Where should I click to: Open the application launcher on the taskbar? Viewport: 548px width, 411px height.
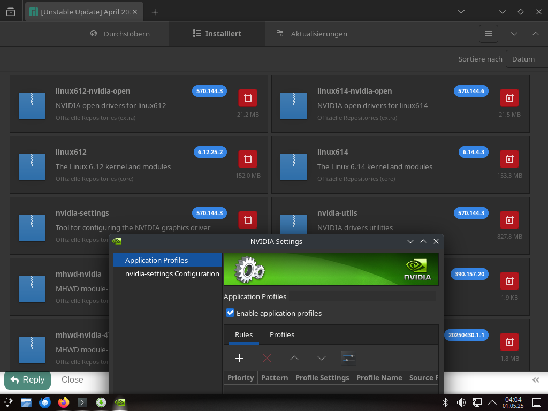tap(9, 402)
